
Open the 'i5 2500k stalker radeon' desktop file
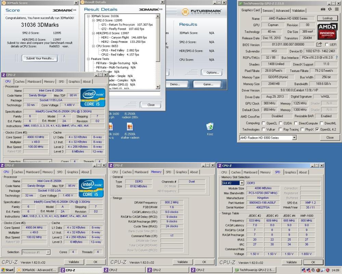point(130,130)
